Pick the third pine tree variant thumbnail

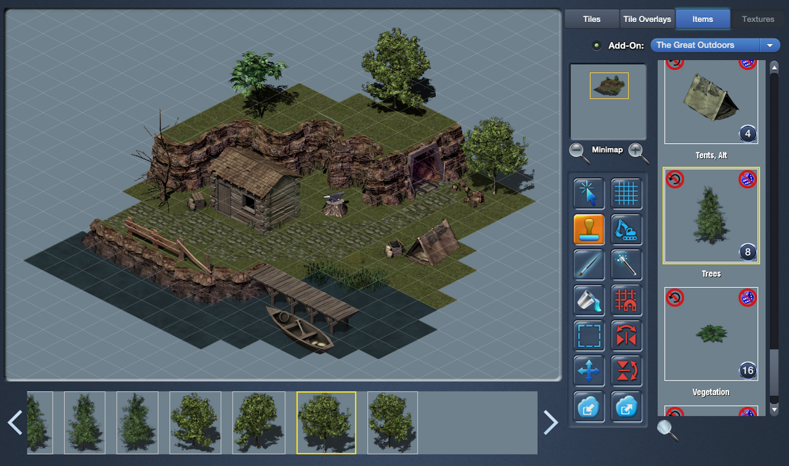click(x=137, y=422)
